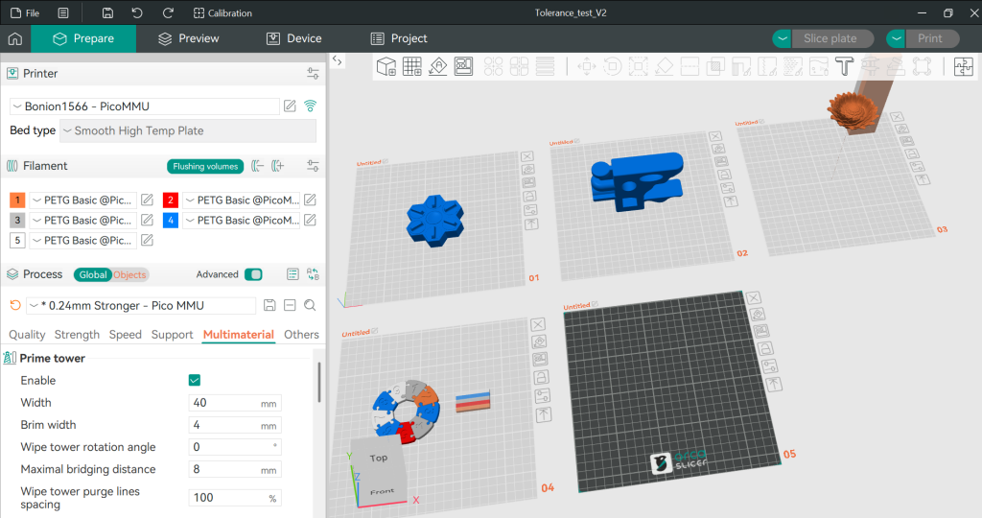Image resolution: width=982 pixels, height=518 pixels.
Task: Click the undo arrow in title bar
Action: tap(137, 13)
